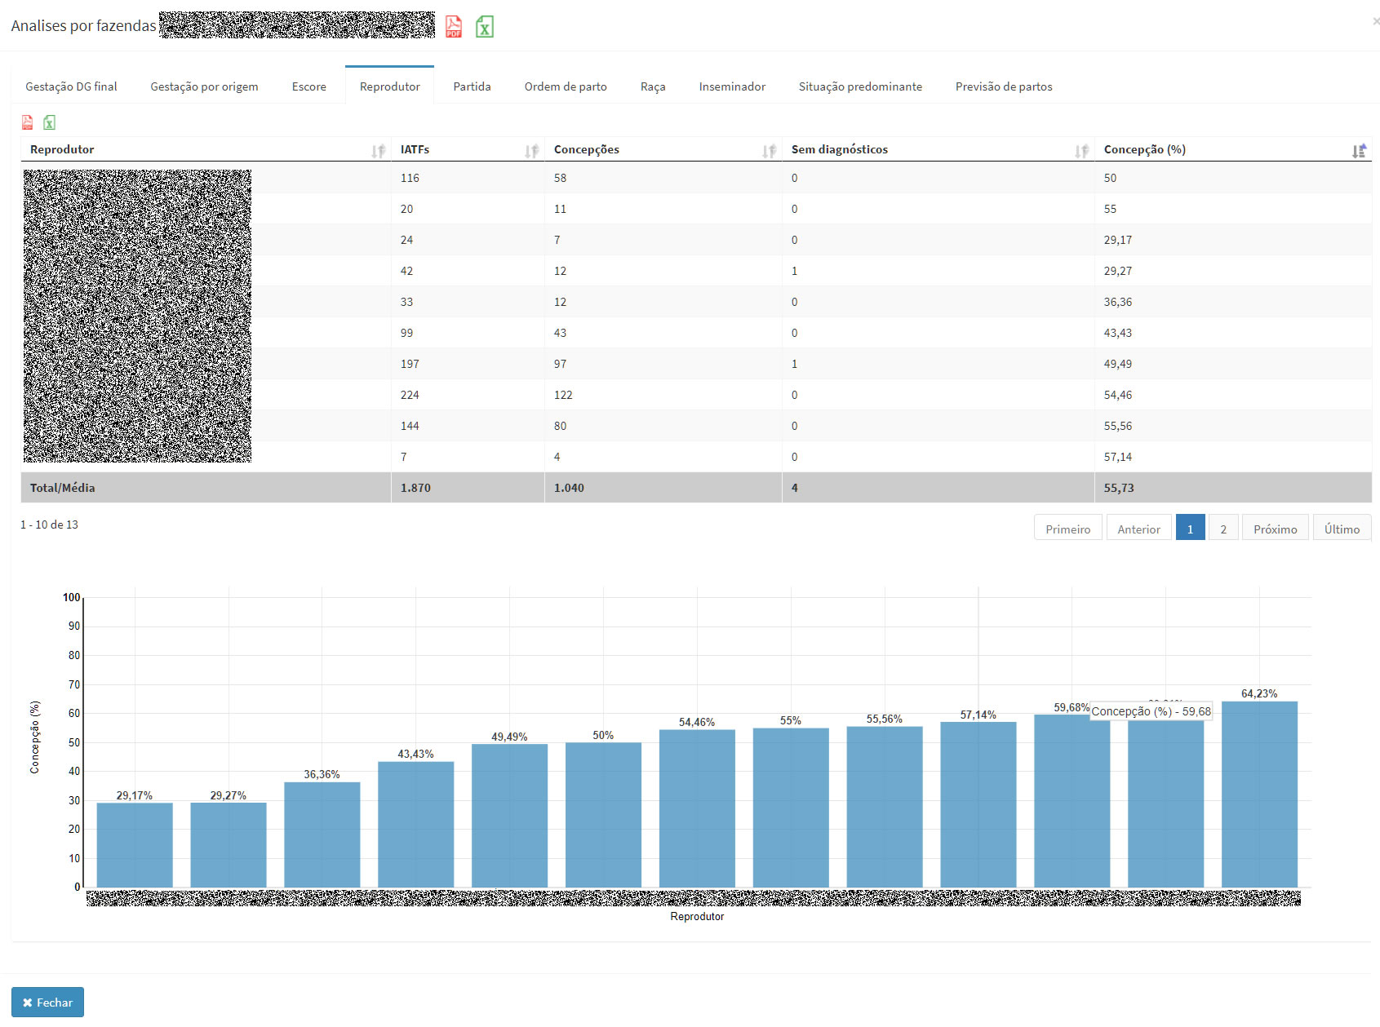Click the chart bar labeled 57,14%

978,804
